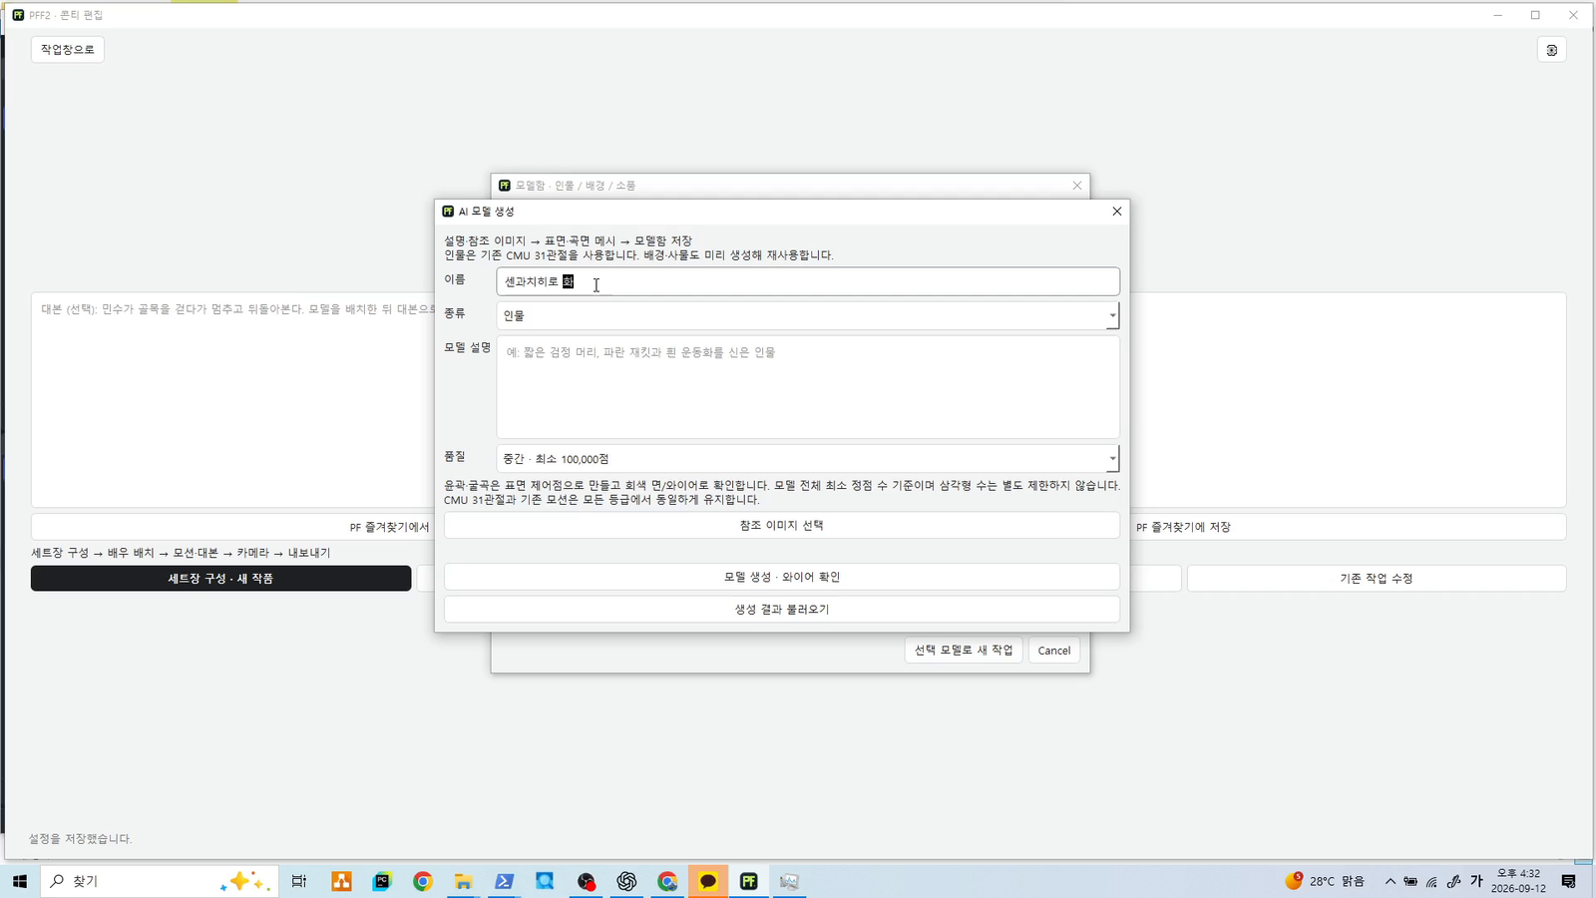Click the settings icon at top-right of PFF2 window
The width and height of the screenshot is (1596, 898).
[1551, 50]
